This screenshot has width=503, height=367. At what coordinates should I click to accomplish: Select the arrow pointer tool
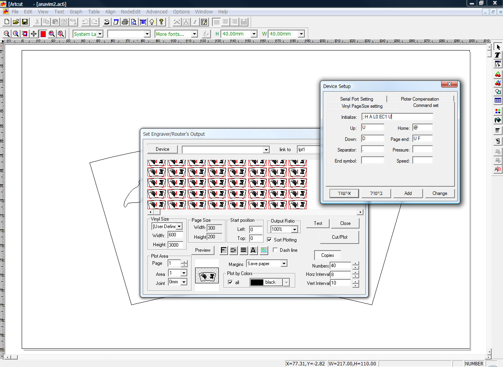pos(498,47)
